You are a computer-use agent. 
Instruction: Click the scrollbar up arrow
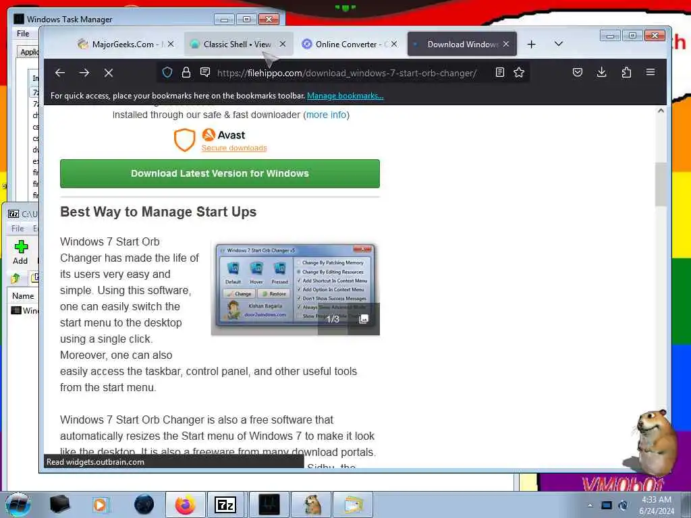(661, 111)
